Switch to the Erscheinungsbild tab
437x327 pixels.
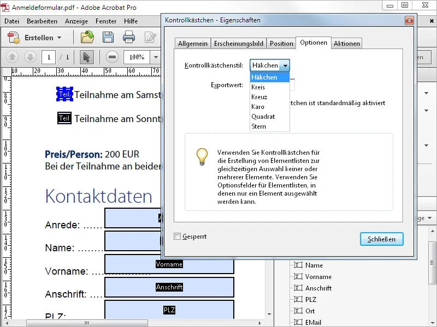click(x=239, y=44)
